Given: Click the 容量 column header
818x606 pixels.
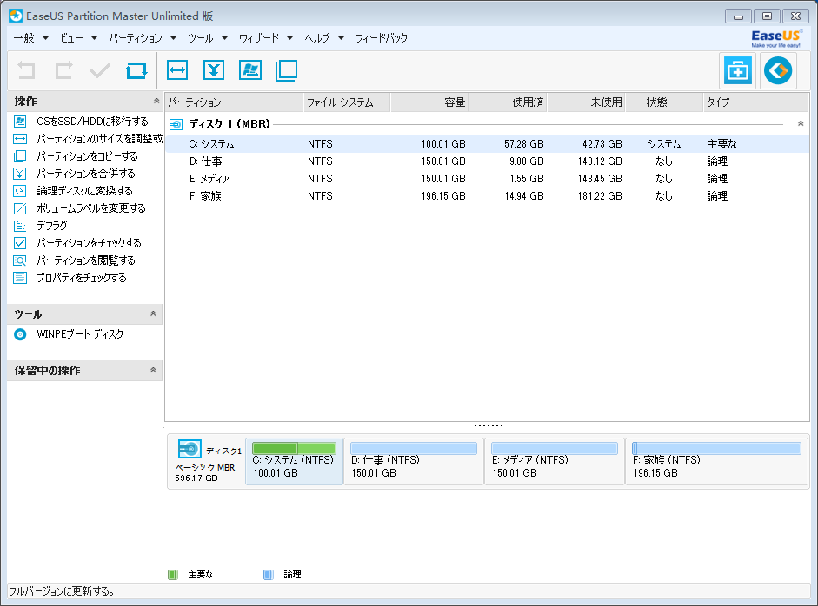Looking at the screenshot, I should pos(430,102).
